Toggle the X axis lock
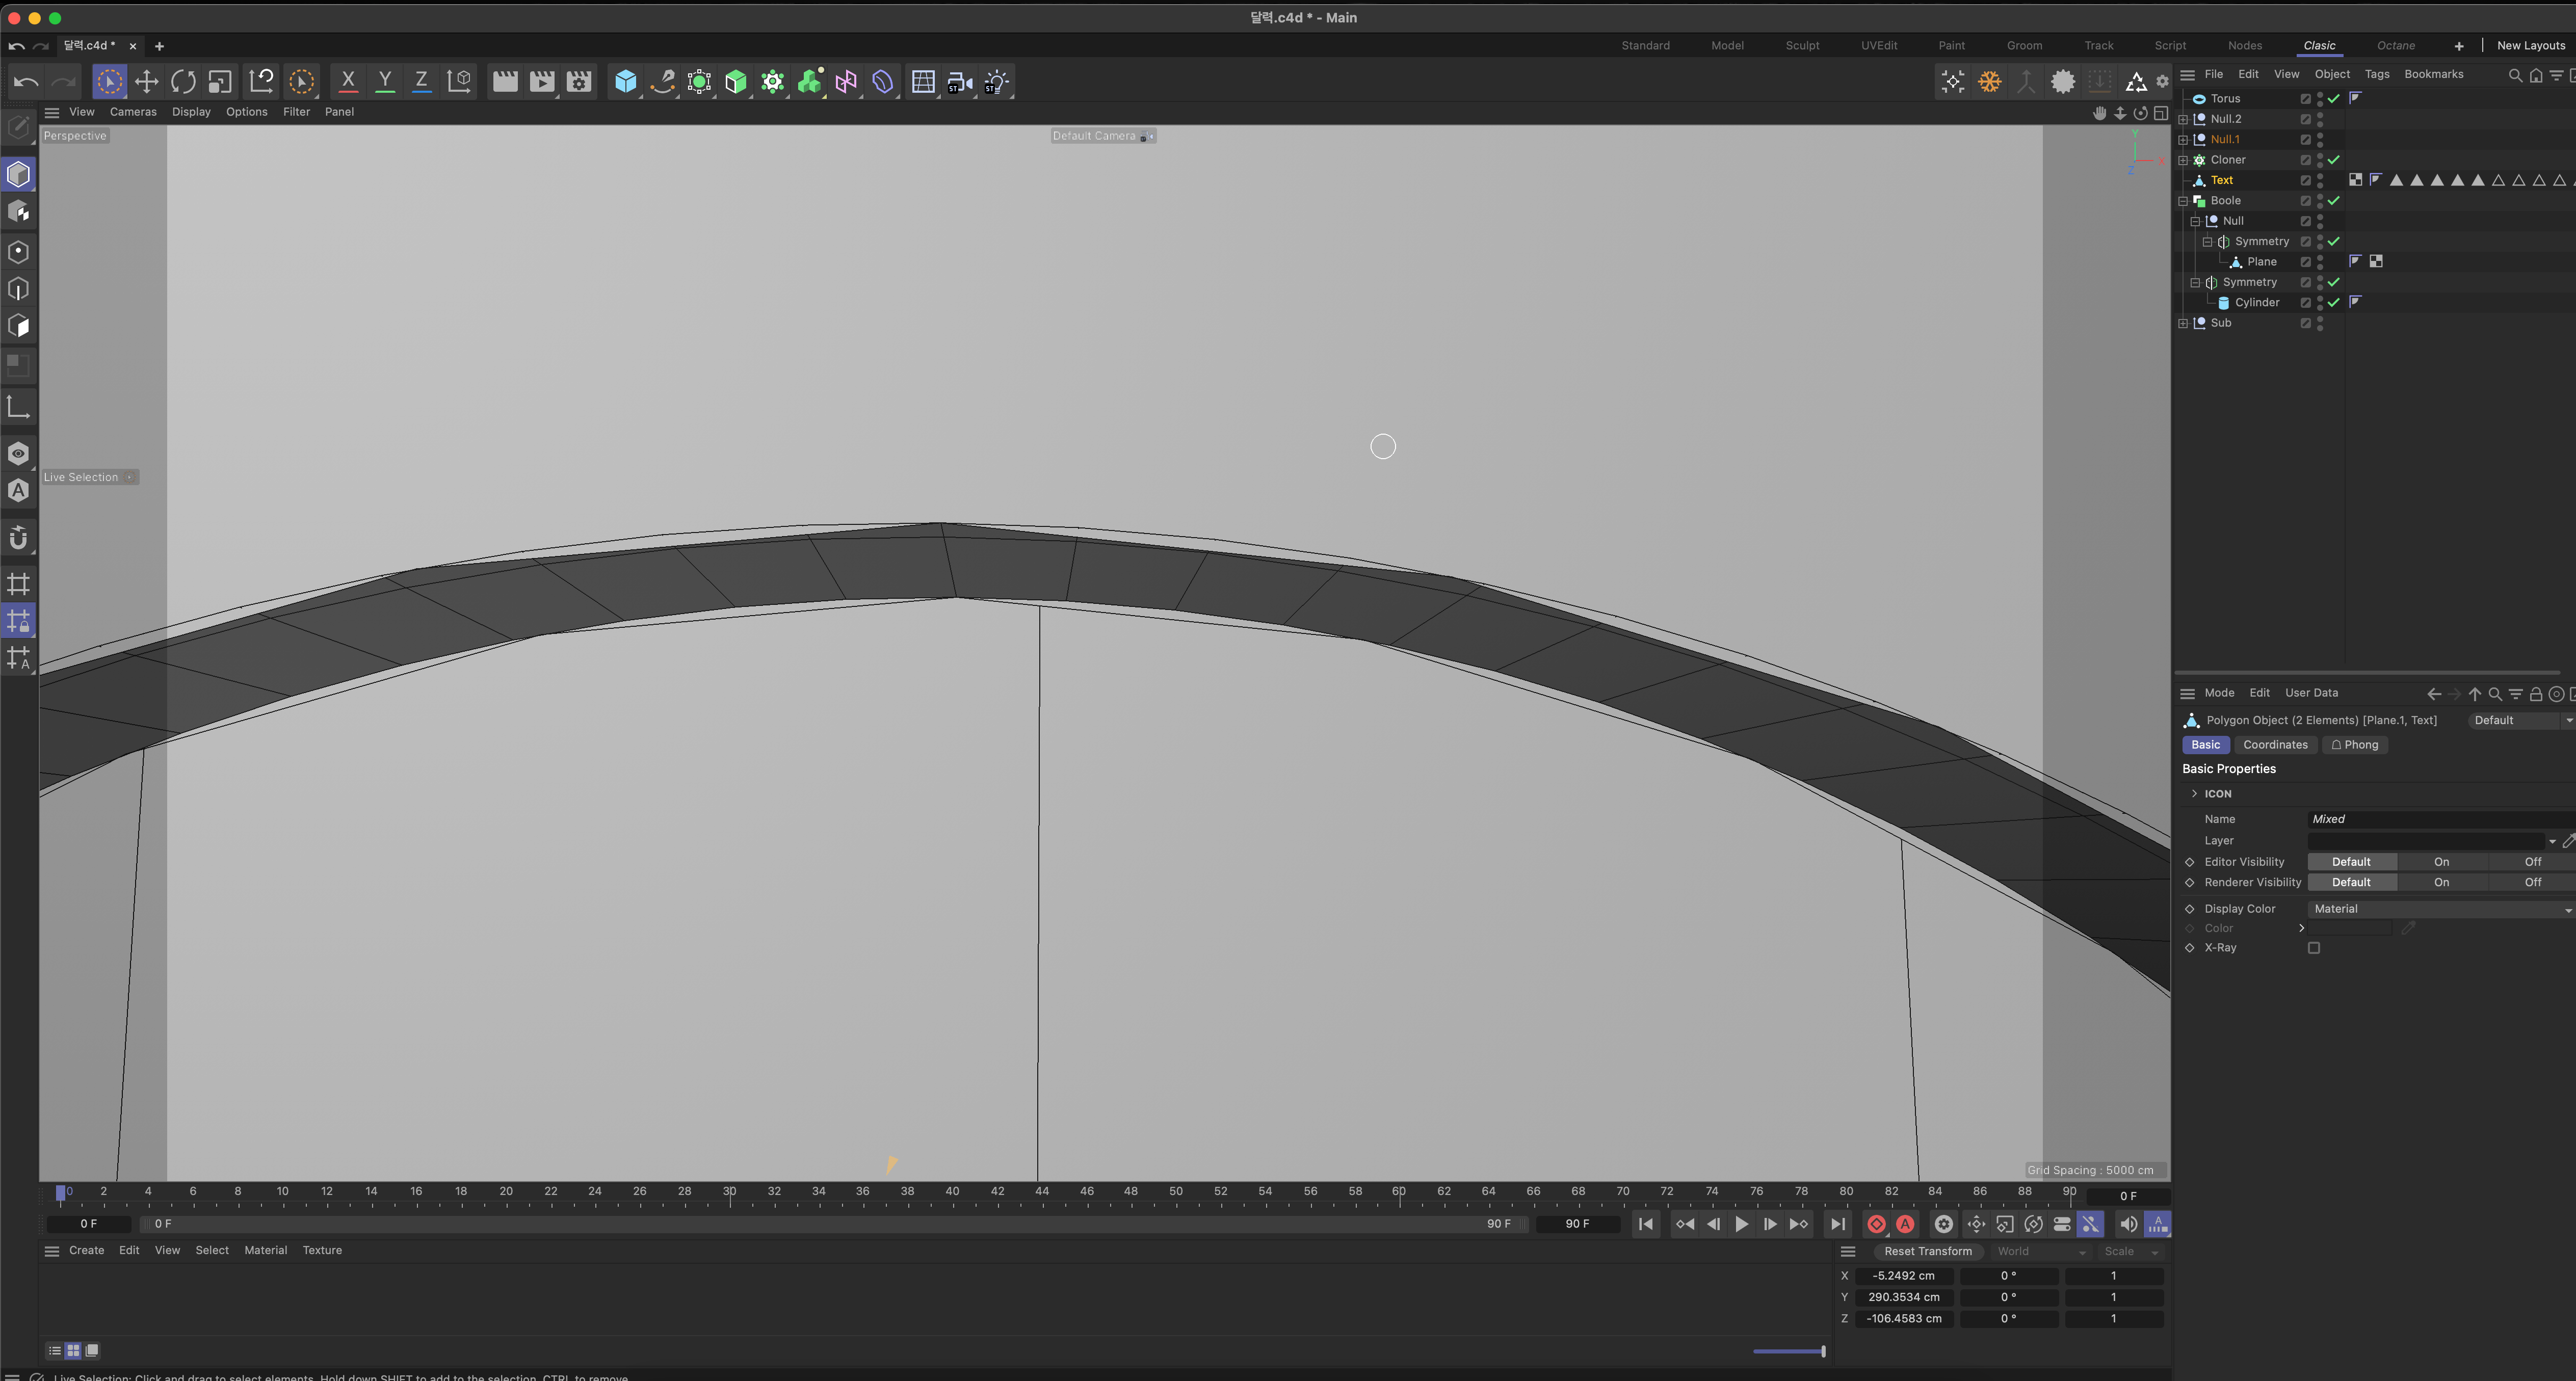2576x1381 pixels. click(348, 82)
